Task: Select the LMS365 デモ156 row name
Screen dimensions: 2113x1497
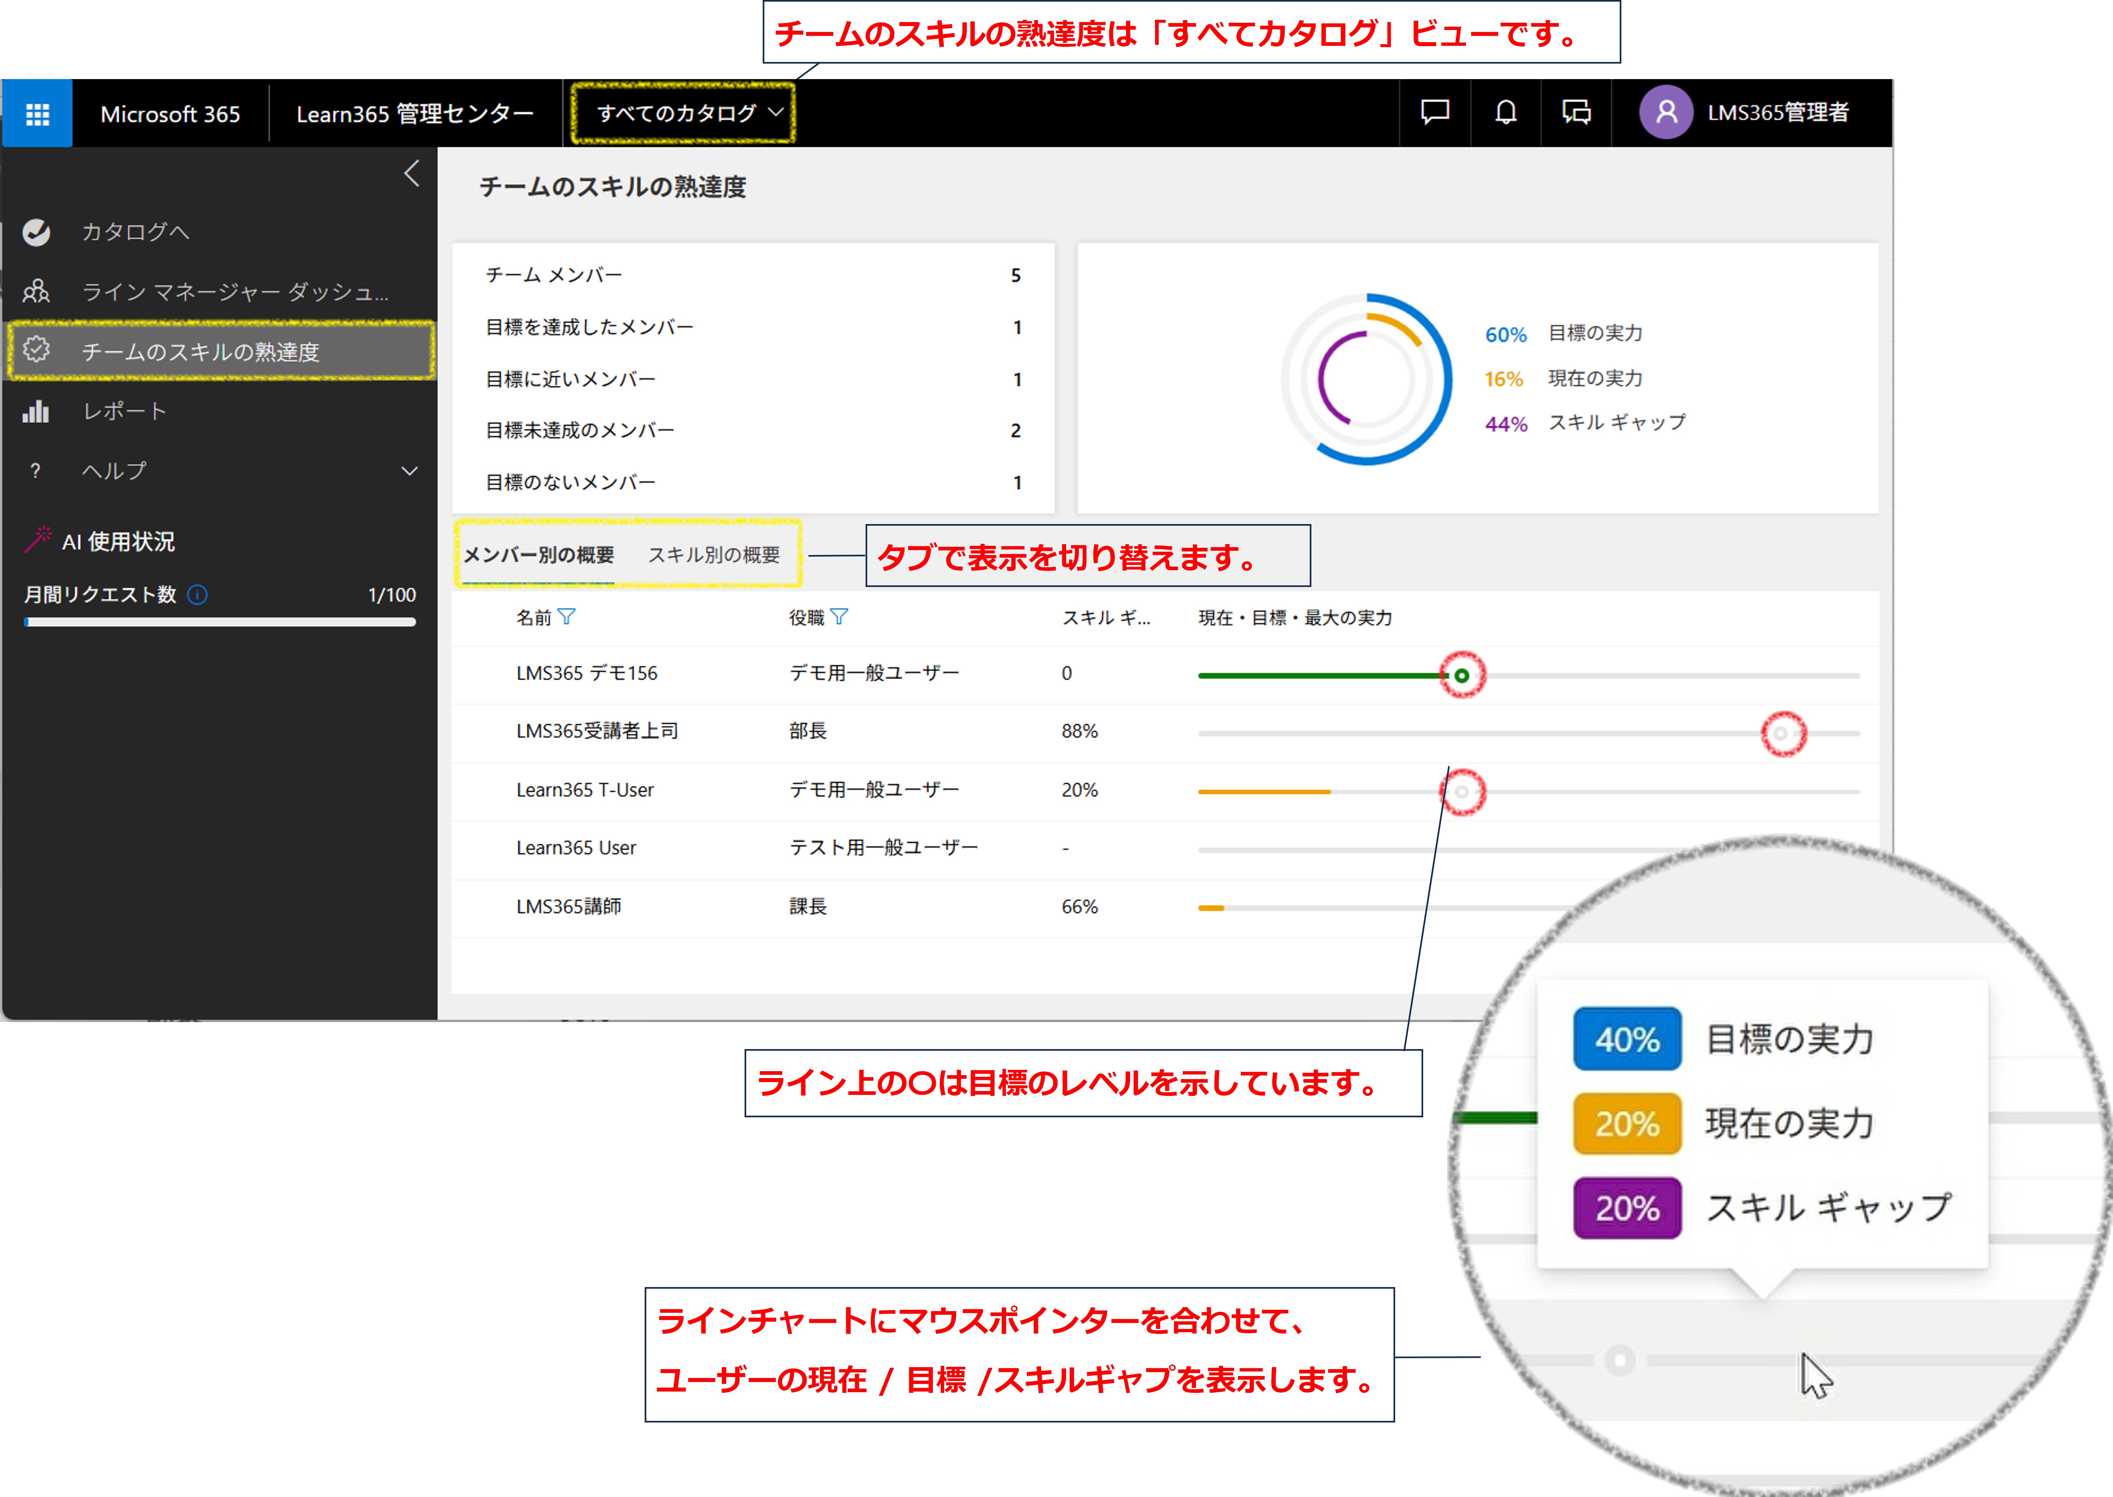Action: [x=587, y=673]
